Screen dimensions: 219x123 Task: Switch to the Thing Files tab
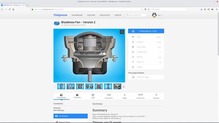pyautogui.click(x=77, y=96)
